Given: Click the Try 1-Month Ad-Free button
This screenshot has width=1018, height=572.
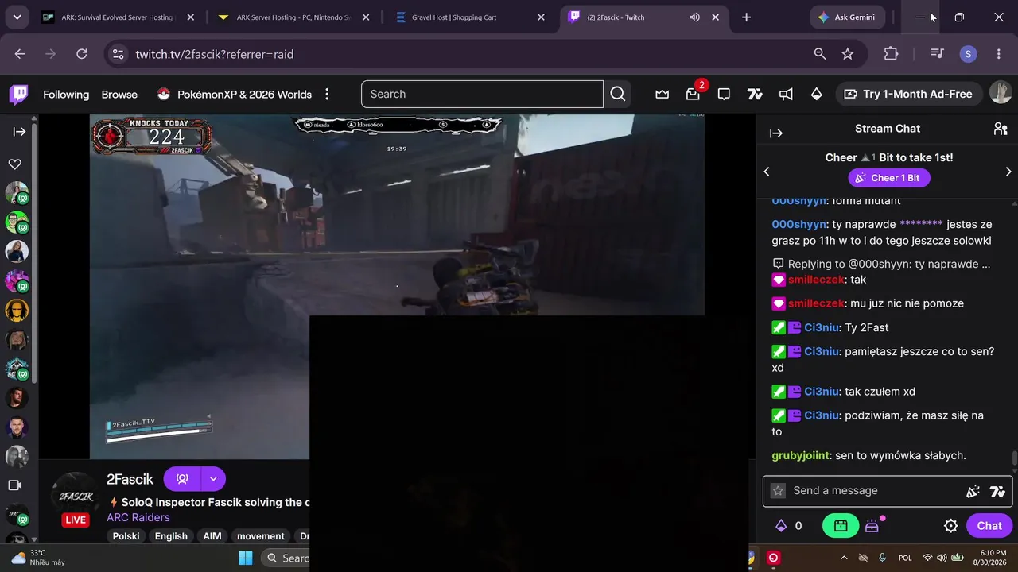Looking at the screenshot, I should click(908, 94).
